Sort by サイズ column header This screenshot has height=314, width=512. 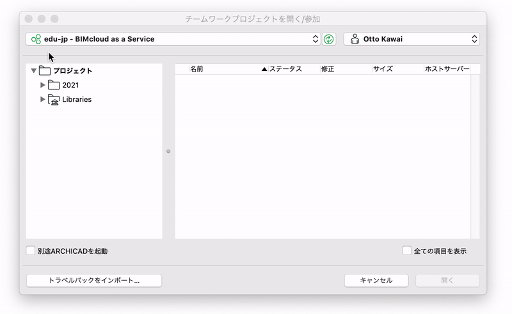point(398,69)
